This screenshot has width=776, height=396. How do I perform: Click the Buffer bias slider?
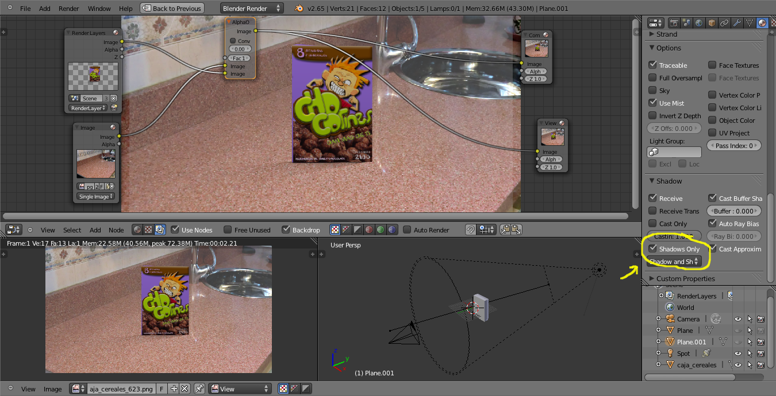coord(734,211)
